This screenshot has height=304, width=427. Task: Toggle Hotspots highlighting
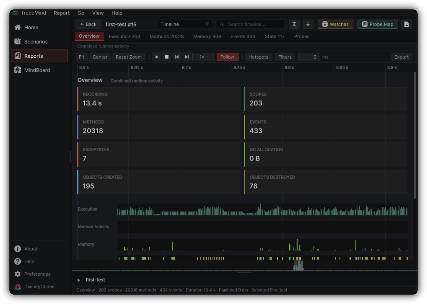click(x=258, y=57)
